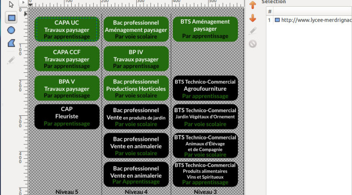This screenshot has height=195, width=352.
Task: Select the arrow pointer tool
Action: tap(11, 5)
